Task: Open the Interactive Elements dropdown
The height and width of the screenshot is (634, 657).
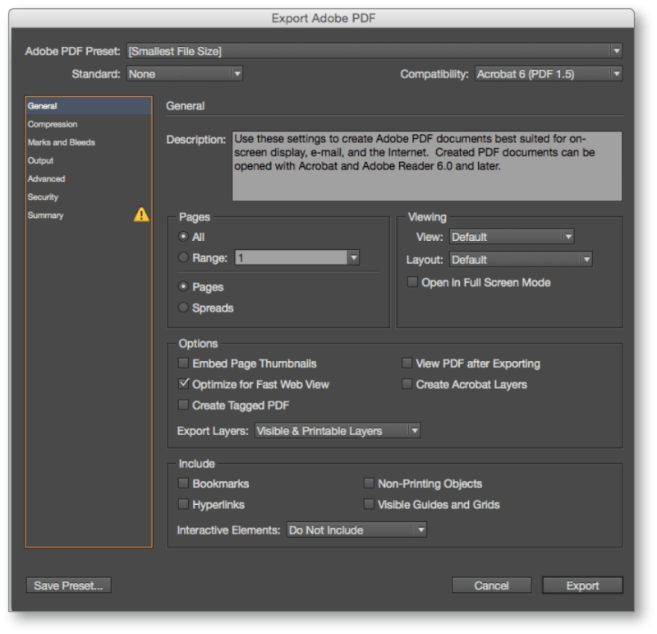Action: tap(356, 530)
